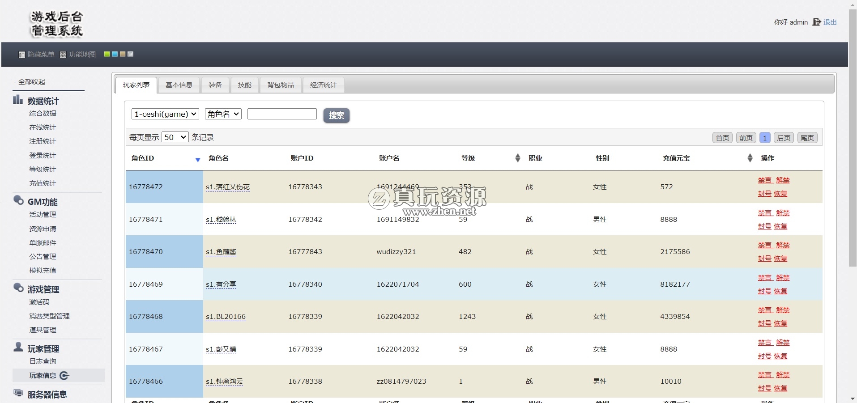Click 恢复 for role 16778468
The width and height of the screenshot is (857, 403).
coord(780,323)
